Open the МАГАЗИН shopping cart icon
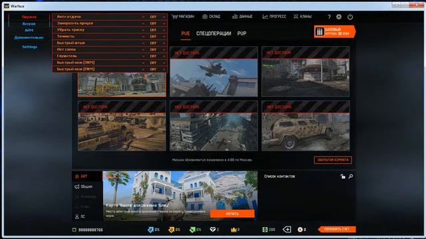Viewport: 426px width, 239px height. tap(174, 17)
